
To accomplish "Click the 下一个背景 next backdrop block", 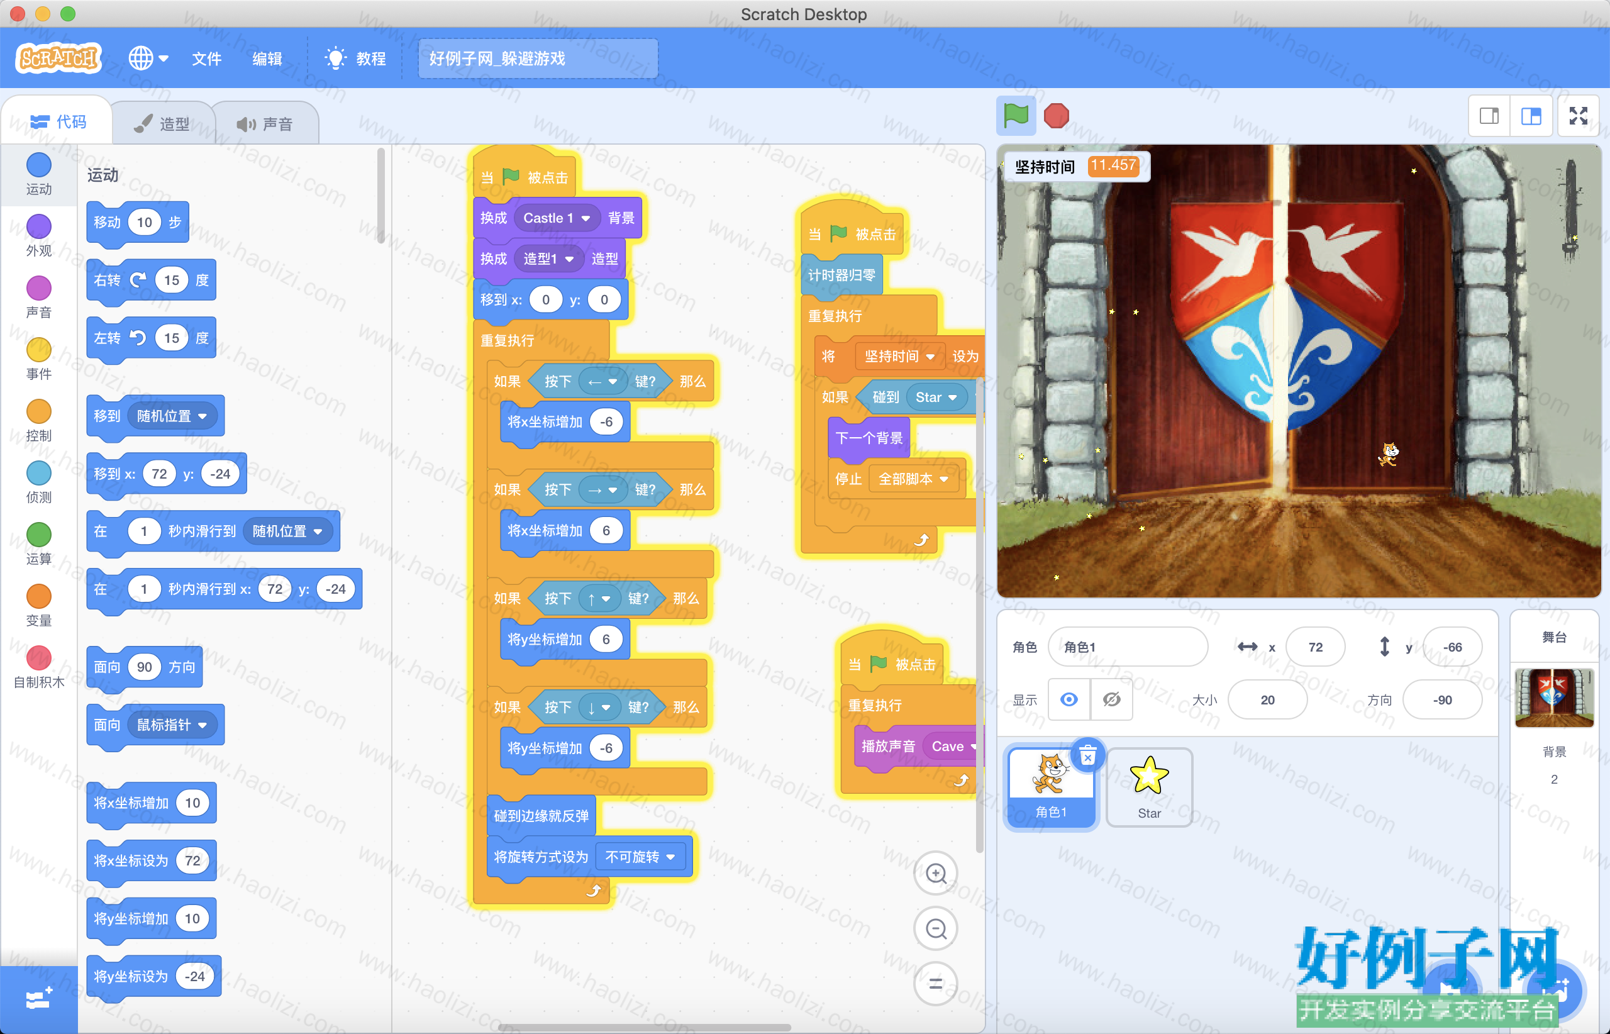I will pos(869,438).
